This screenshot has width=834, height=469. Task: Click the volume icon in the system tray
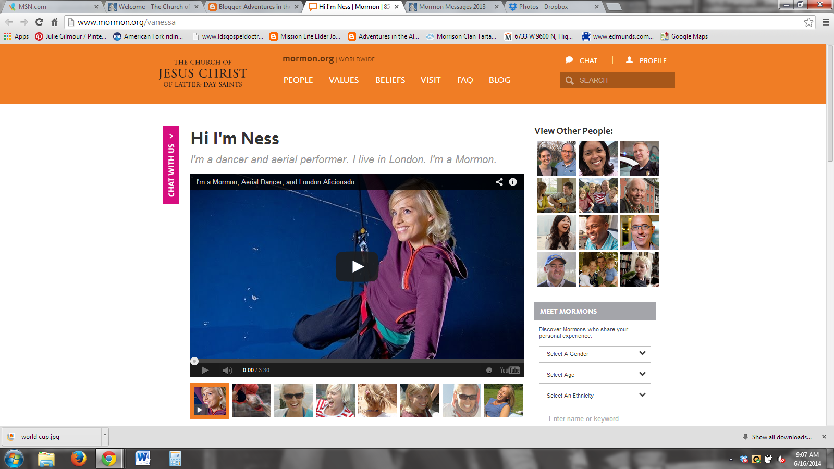(x=781, y=459)
